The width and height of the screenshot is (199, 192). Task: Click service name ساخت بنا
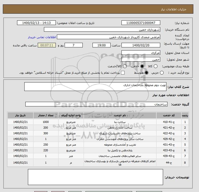tap(120, 122)
